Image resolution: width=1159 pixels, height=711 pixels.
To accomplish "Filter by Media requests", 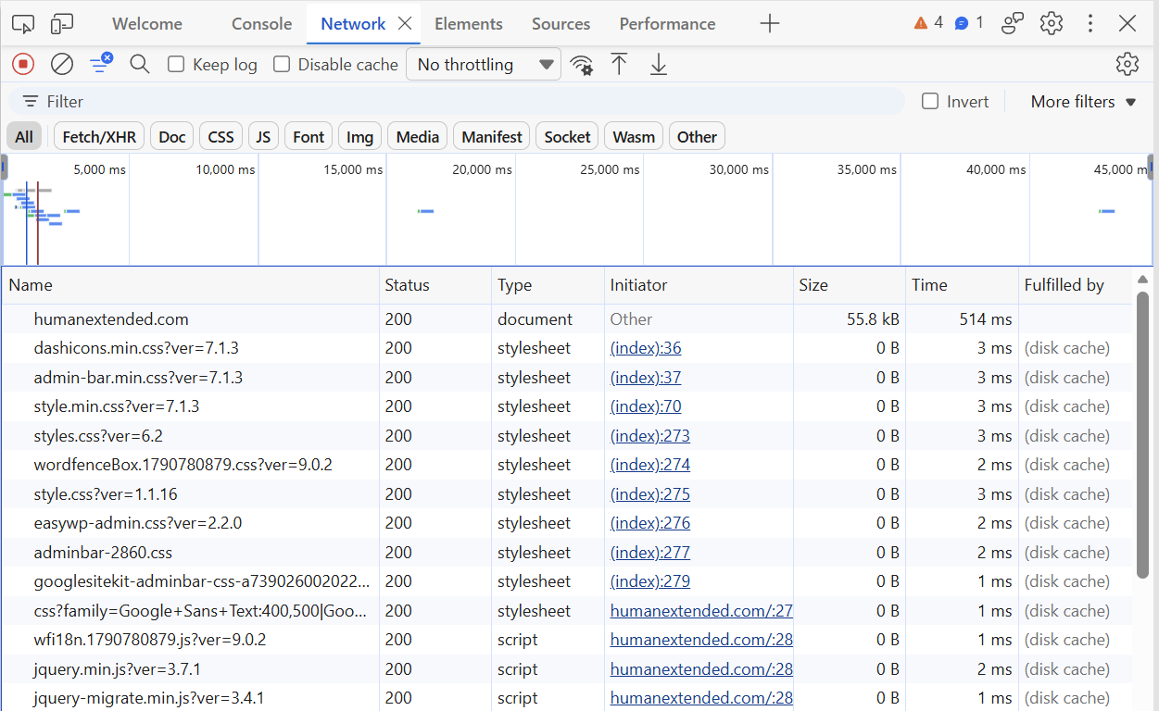I will click(418, 137).
